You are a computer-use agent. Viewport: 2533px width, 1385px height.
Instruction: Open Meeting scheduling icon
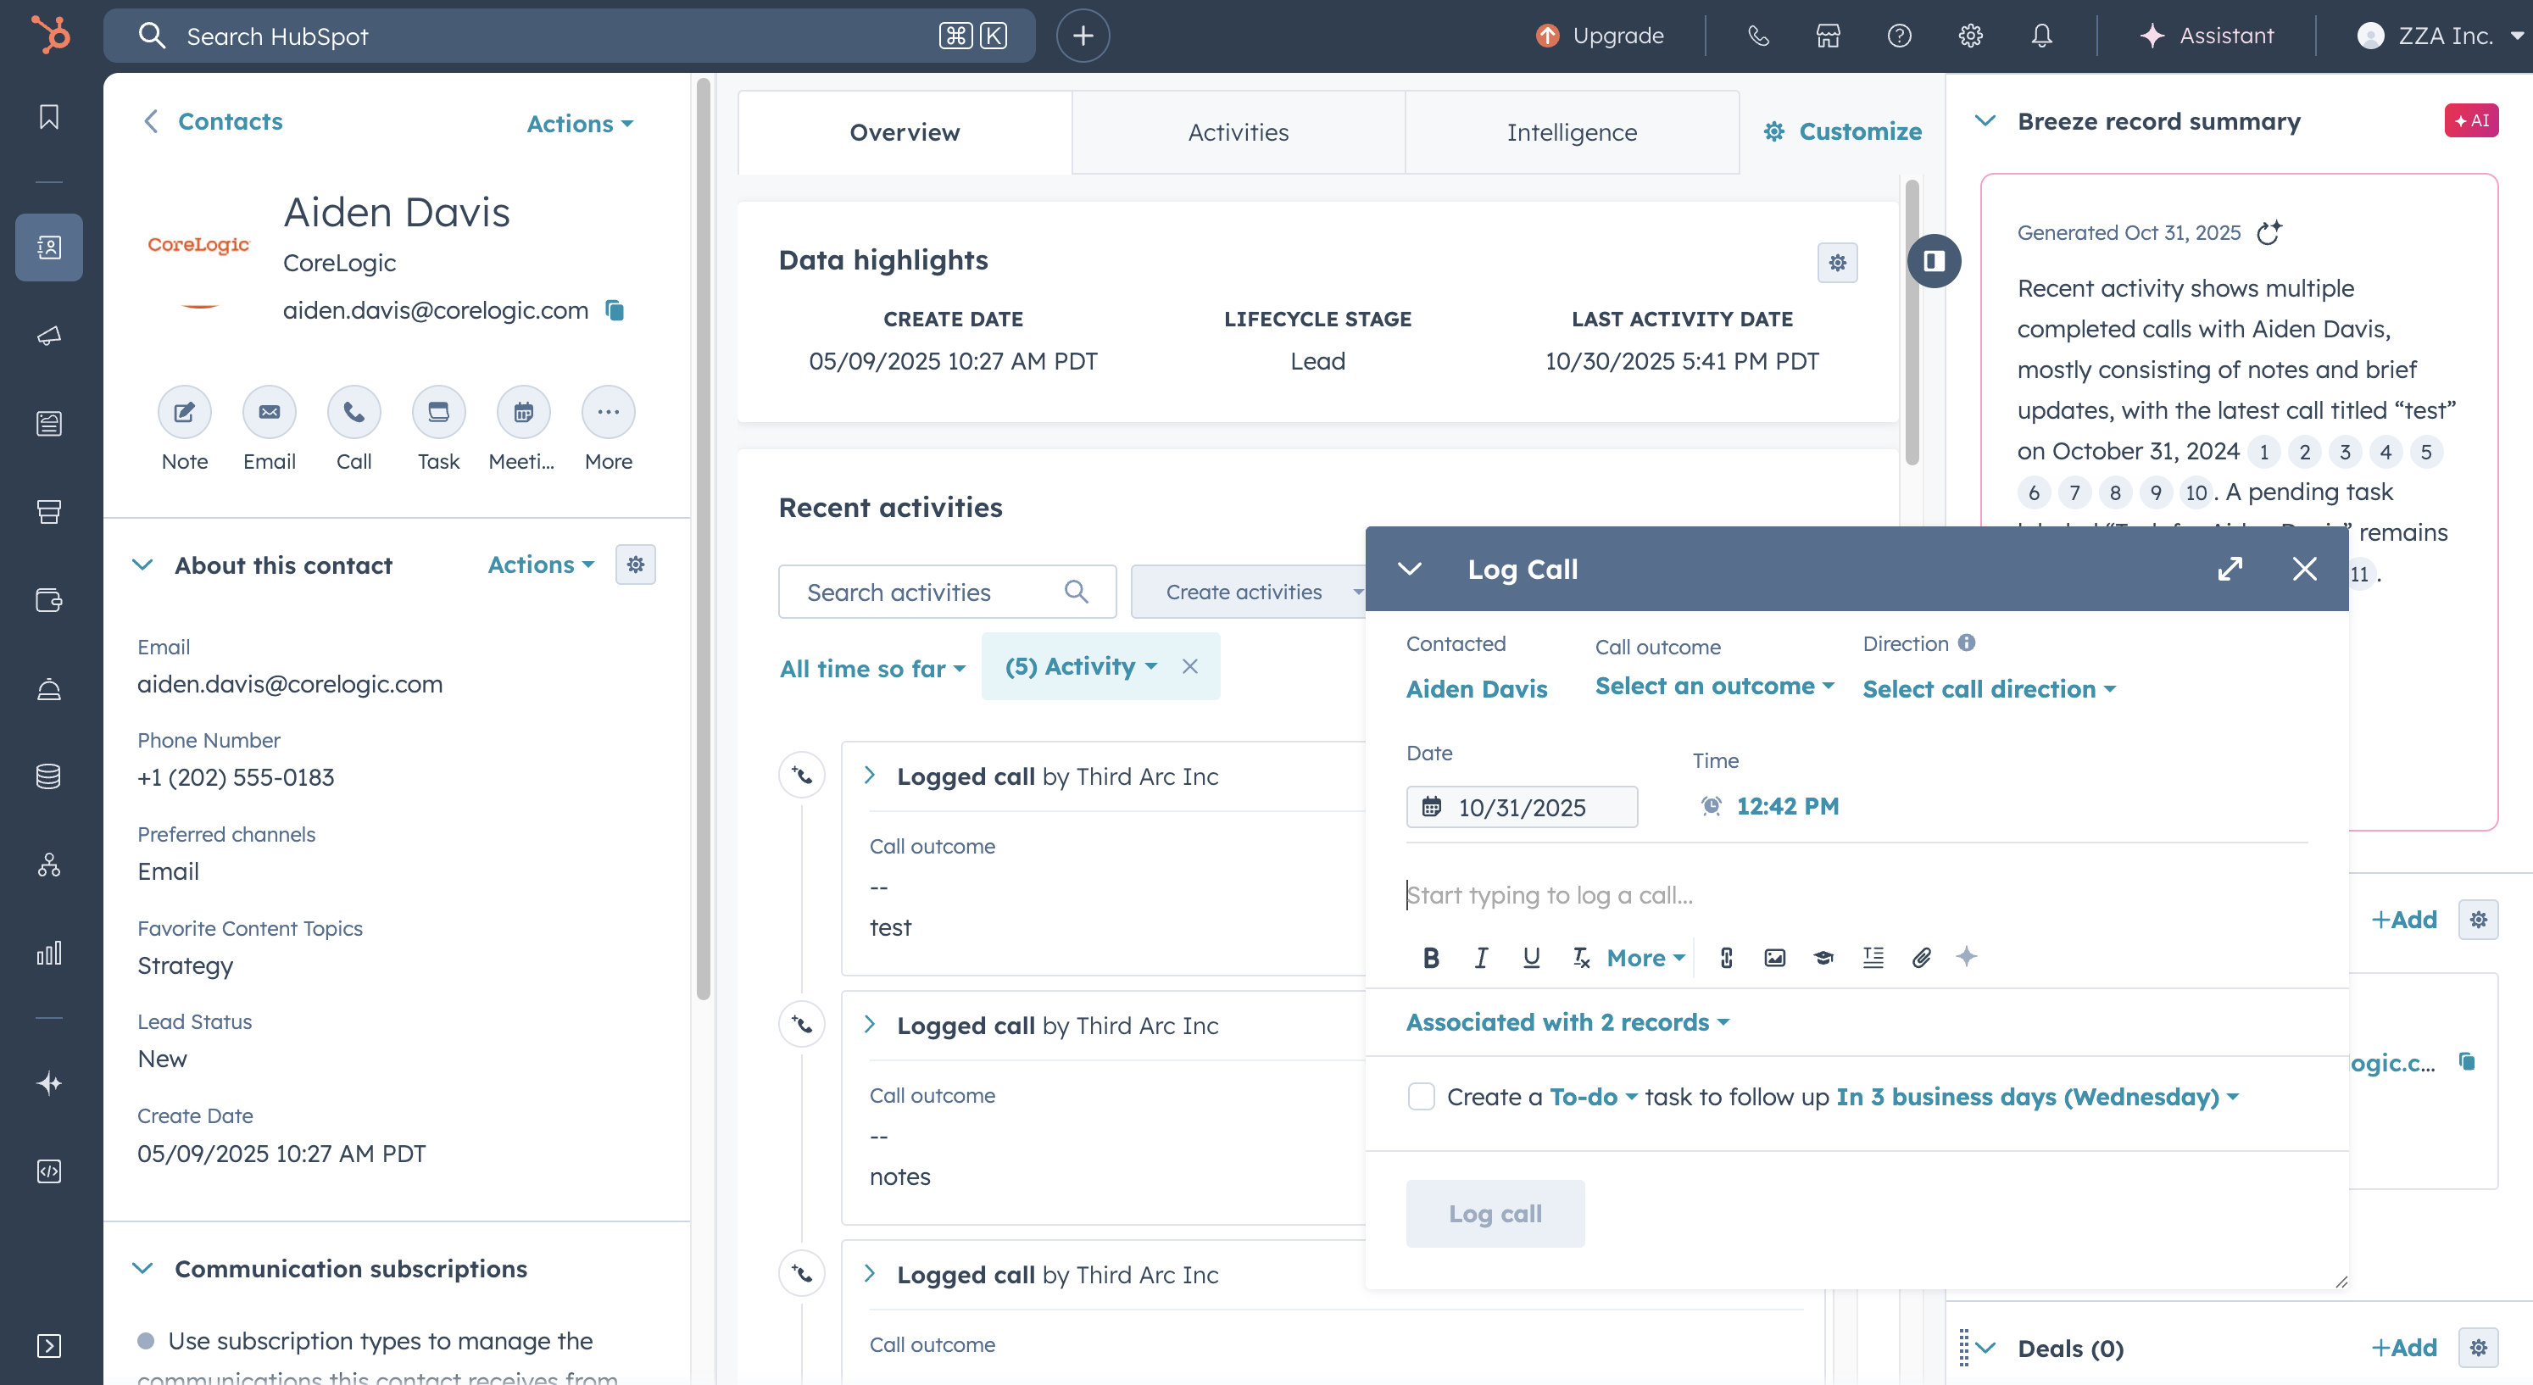[523, 413]
